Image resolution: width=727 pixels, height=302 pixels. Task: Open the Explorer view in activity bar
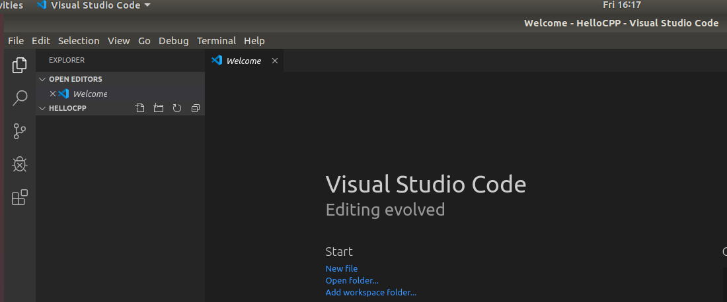(x=19, y=65)
